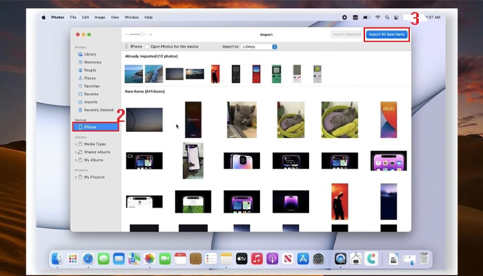The width and height of the screenshot is (483, 276).
Task: Open Calendar from the Dock
Action: coord(180,259)
